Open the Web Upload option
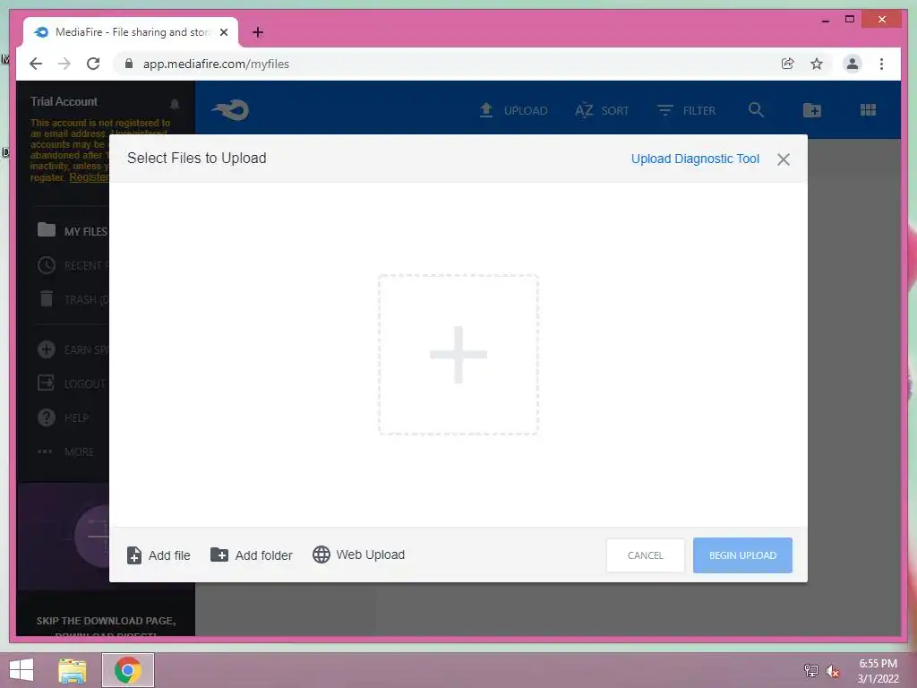The width and height of the screenshot is (917, 688). (358, 555)
